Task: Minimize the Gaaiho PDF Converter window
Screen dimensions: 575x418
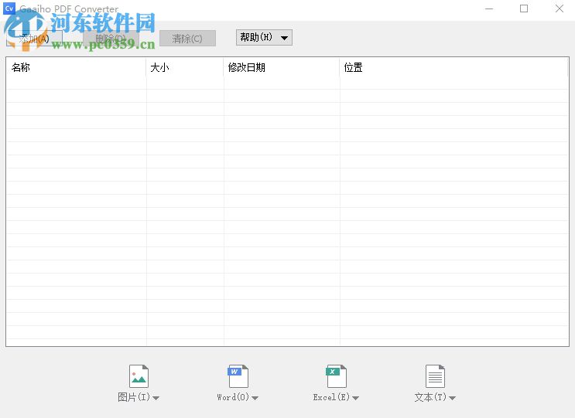Action: (x=489, y=9)
